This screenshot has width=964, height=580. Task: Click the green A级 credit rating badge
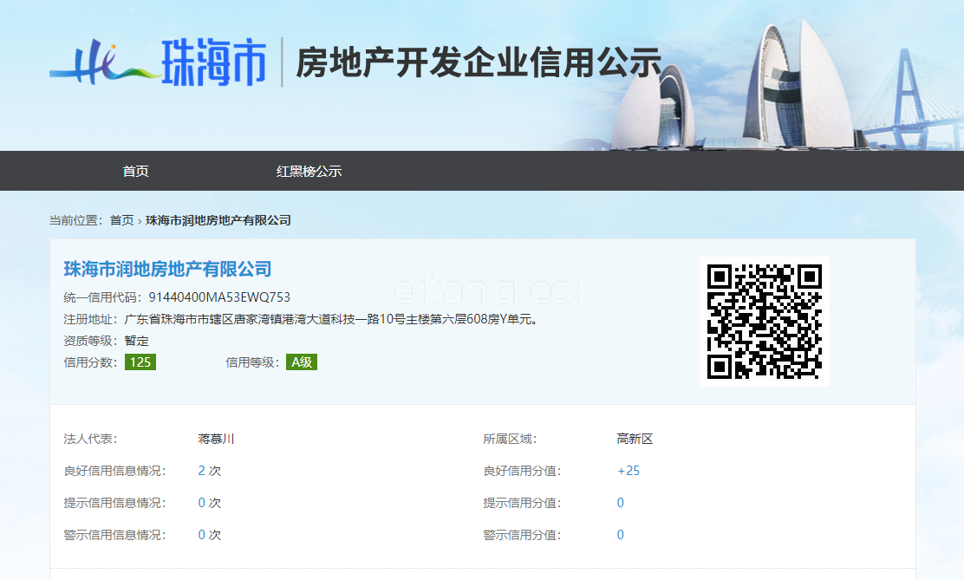point(303,362)
